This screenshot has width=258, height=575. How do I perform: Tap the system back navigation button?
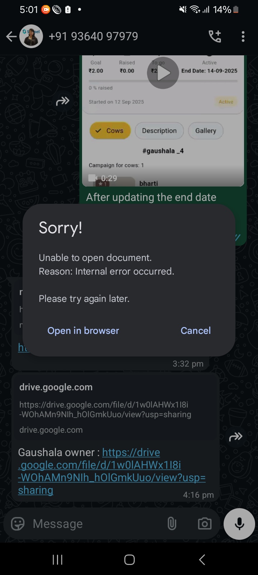(x=202, y=560)
